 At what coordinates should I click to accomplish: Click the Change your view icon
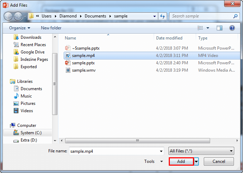200,28
